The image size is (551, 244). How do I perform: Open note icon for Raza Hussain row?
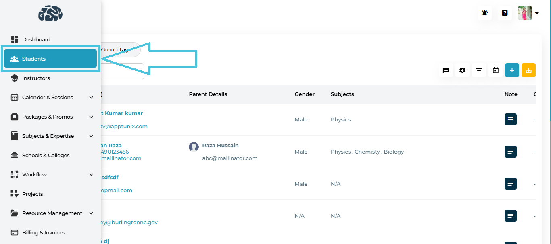point(511,152)
